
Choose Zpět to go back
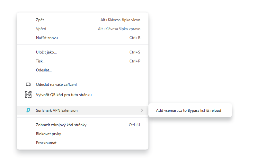tap(40, 20)
